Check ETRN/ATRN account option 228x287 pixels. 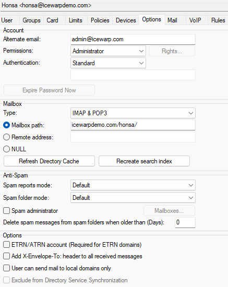pyautogui.click(x=6, y=245)
